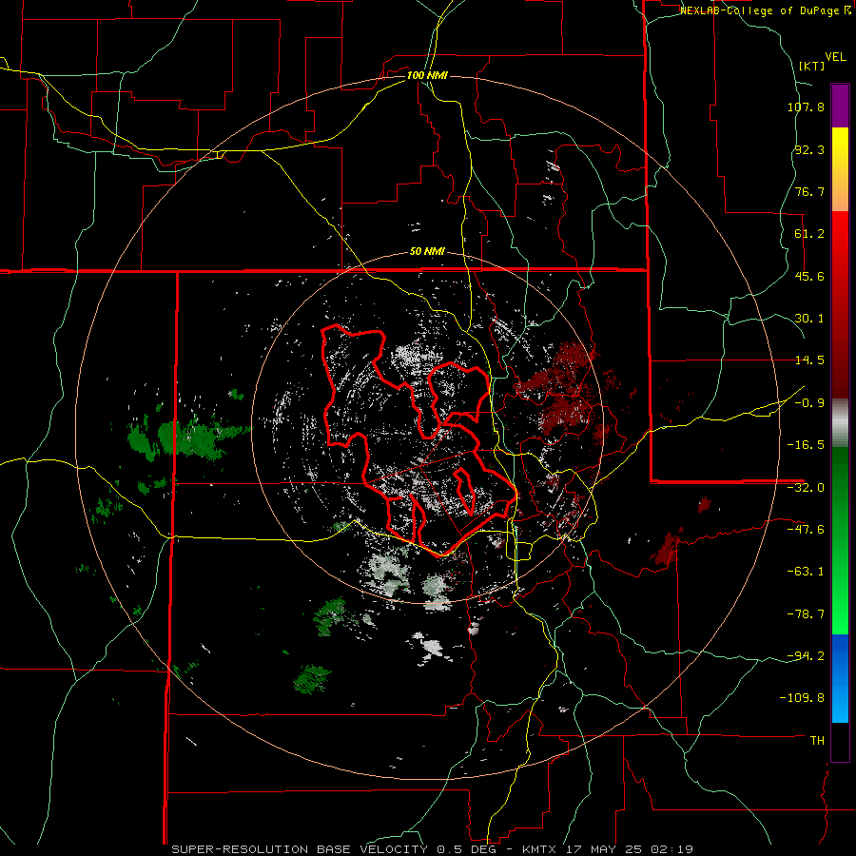This screenshot has width=856, height=856.
Task: Click the VEL legend title
Action: [x=835, y=56]
